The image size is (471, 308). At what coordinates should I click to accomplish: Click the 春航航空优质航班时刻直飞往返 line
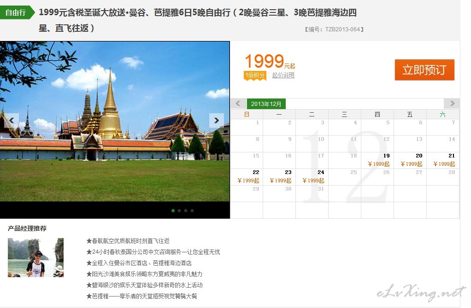coord(128,241)
